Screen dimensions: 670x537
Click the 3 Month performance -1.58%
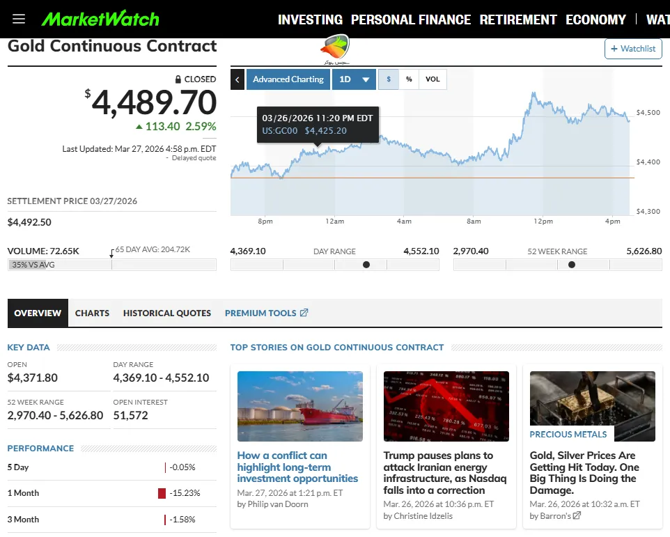coord(182,520)
